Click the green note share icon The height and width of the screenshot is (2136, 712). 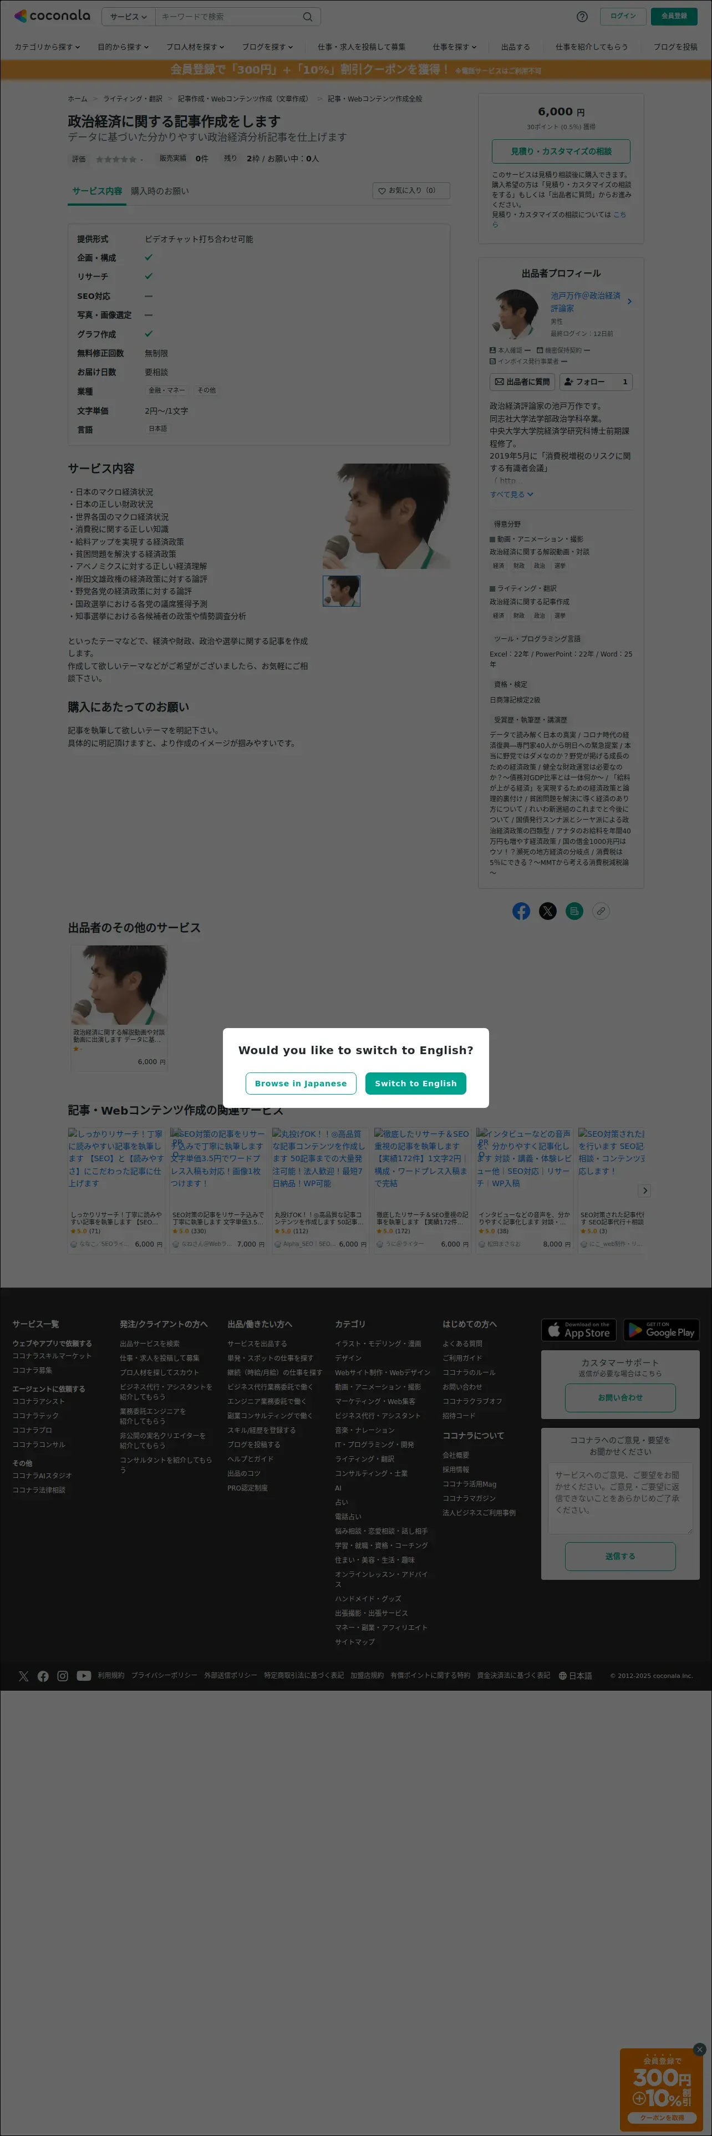pyautogui.click(x=574, y=911)
